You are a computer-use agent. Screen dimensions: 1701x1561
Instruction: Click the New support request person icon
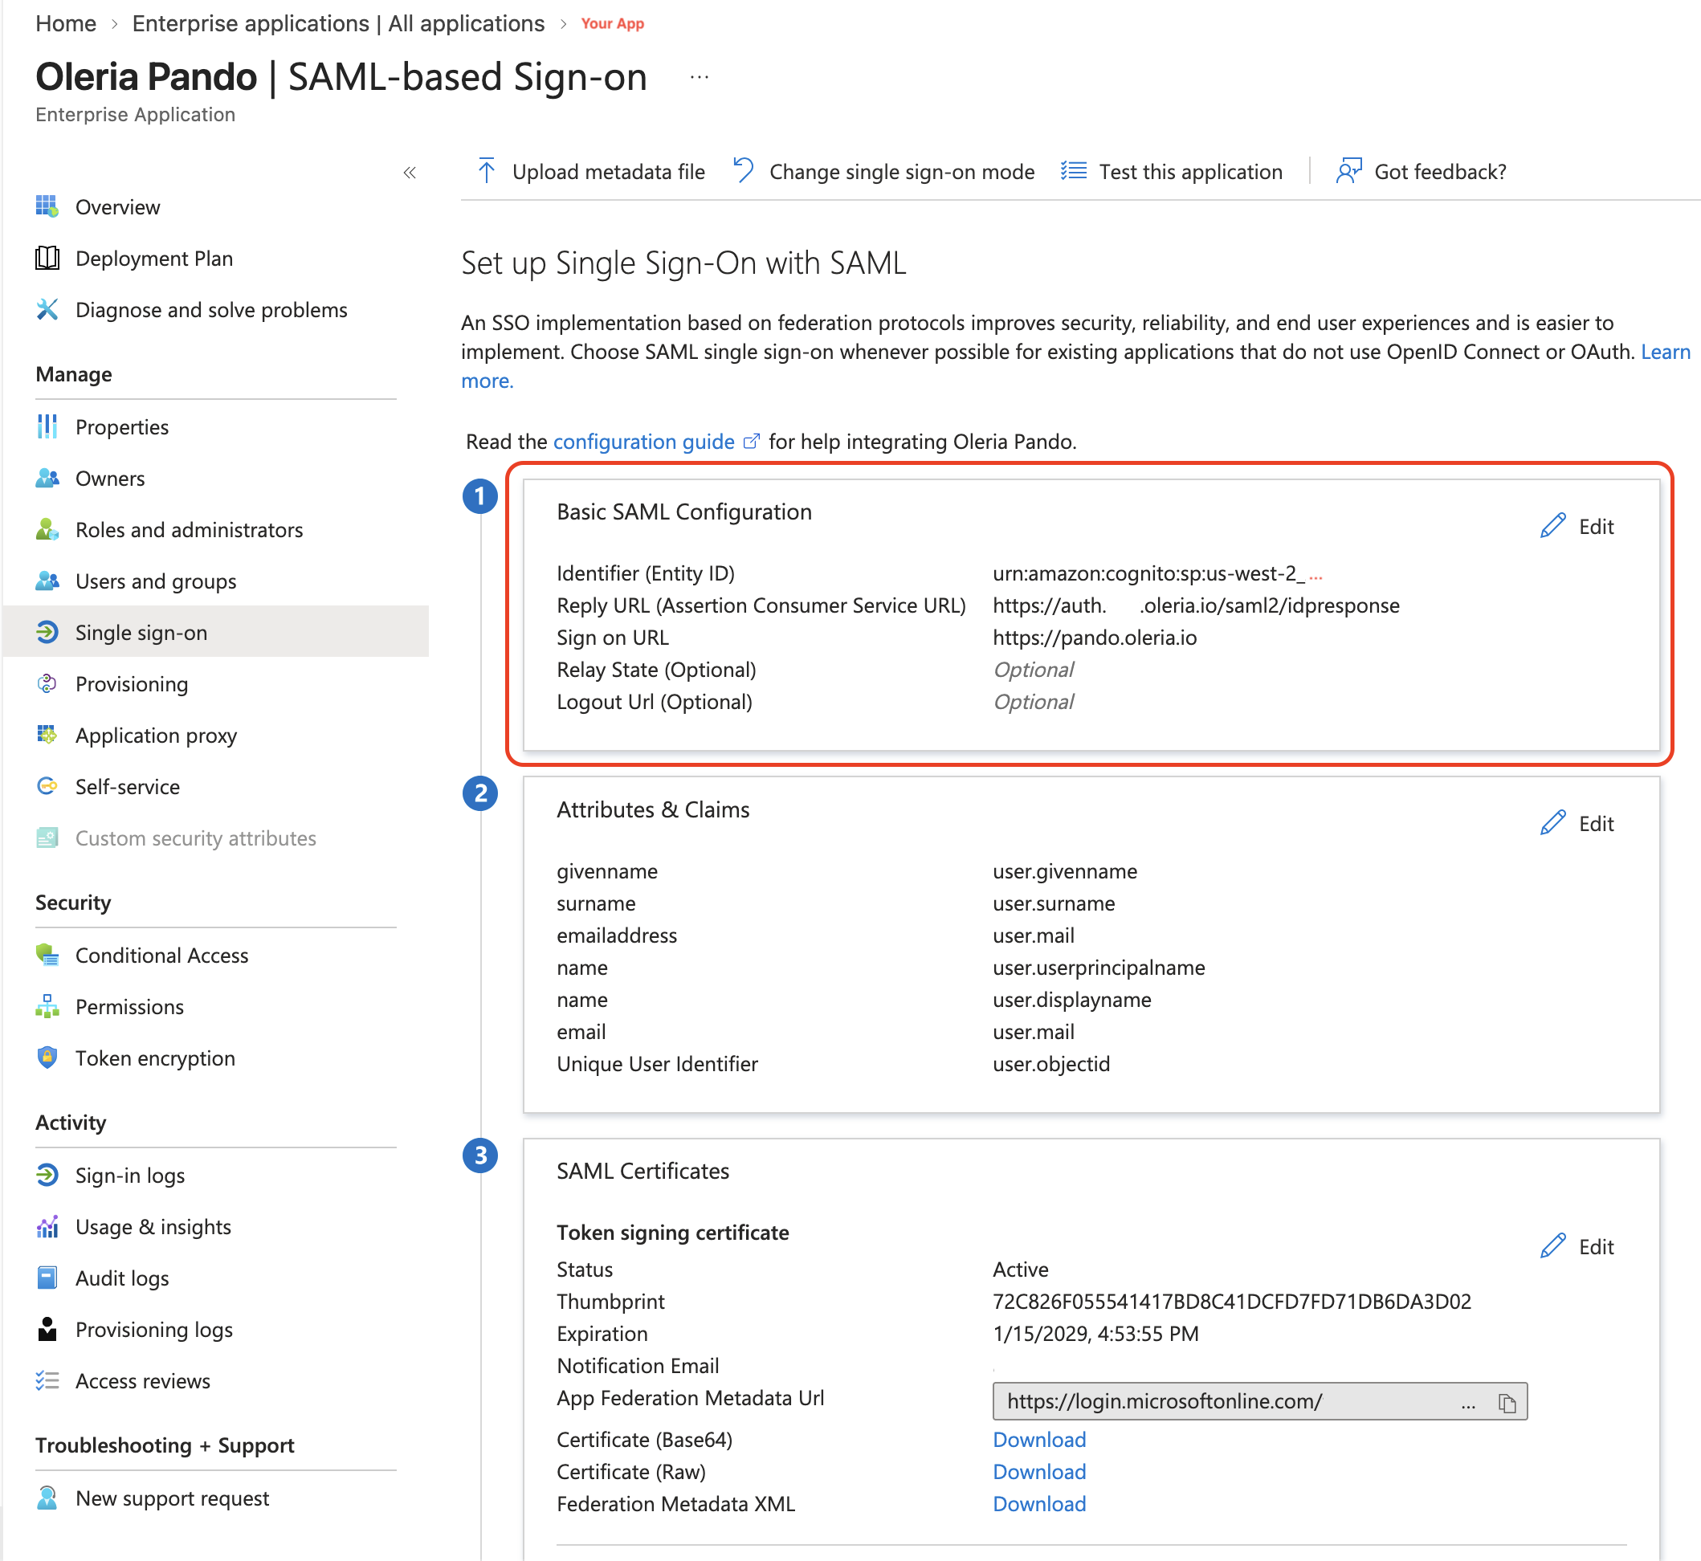point(47,1499)
